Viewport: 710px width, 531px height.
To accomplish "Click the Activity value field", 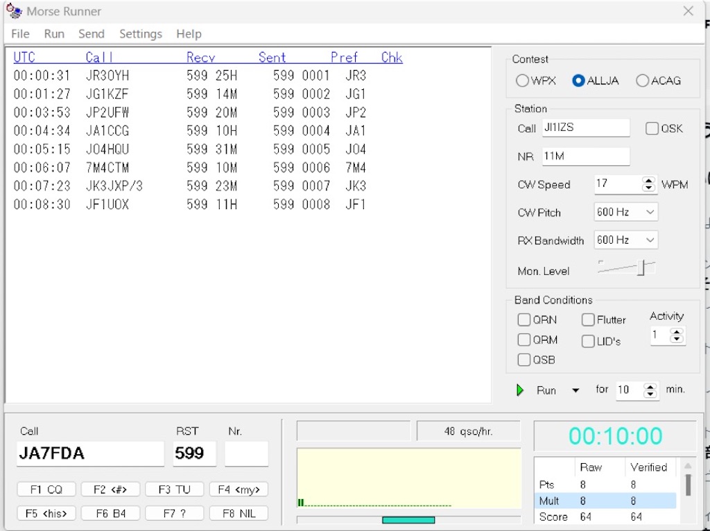I will [x=661, y=336].
